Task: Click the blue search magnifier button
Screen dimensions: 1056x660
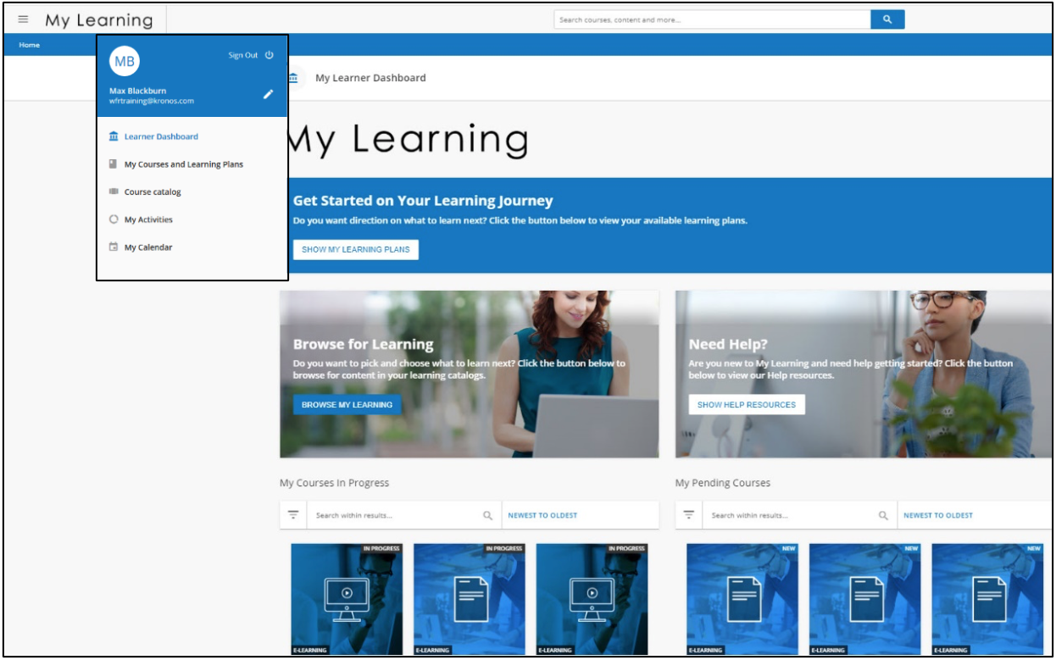Action: 886,19
